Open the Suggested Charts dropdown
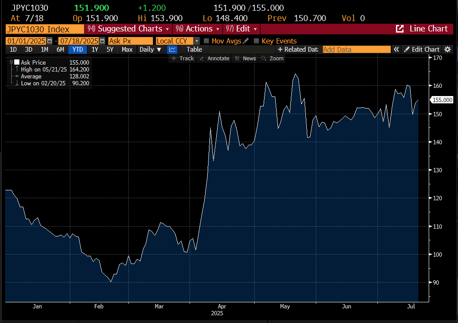 pyautogui.click(x=128, y=29)
